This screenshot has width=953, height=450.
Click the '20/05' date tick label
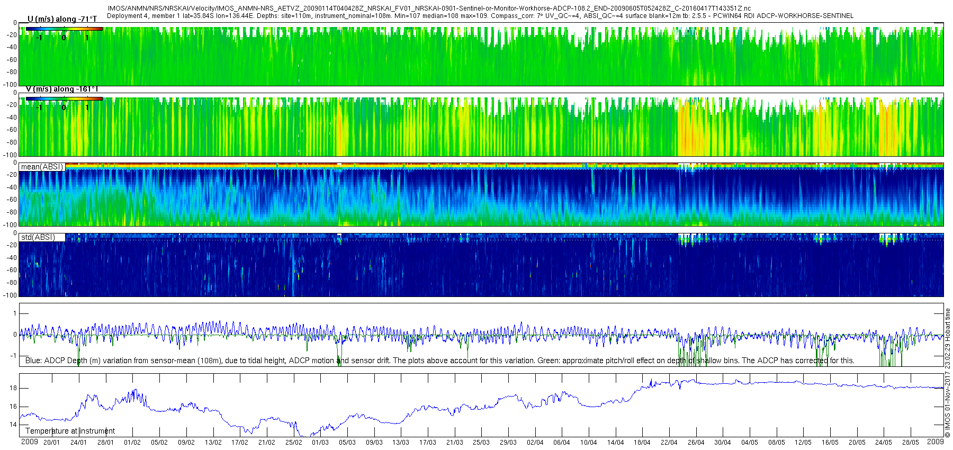coord(857,443)
